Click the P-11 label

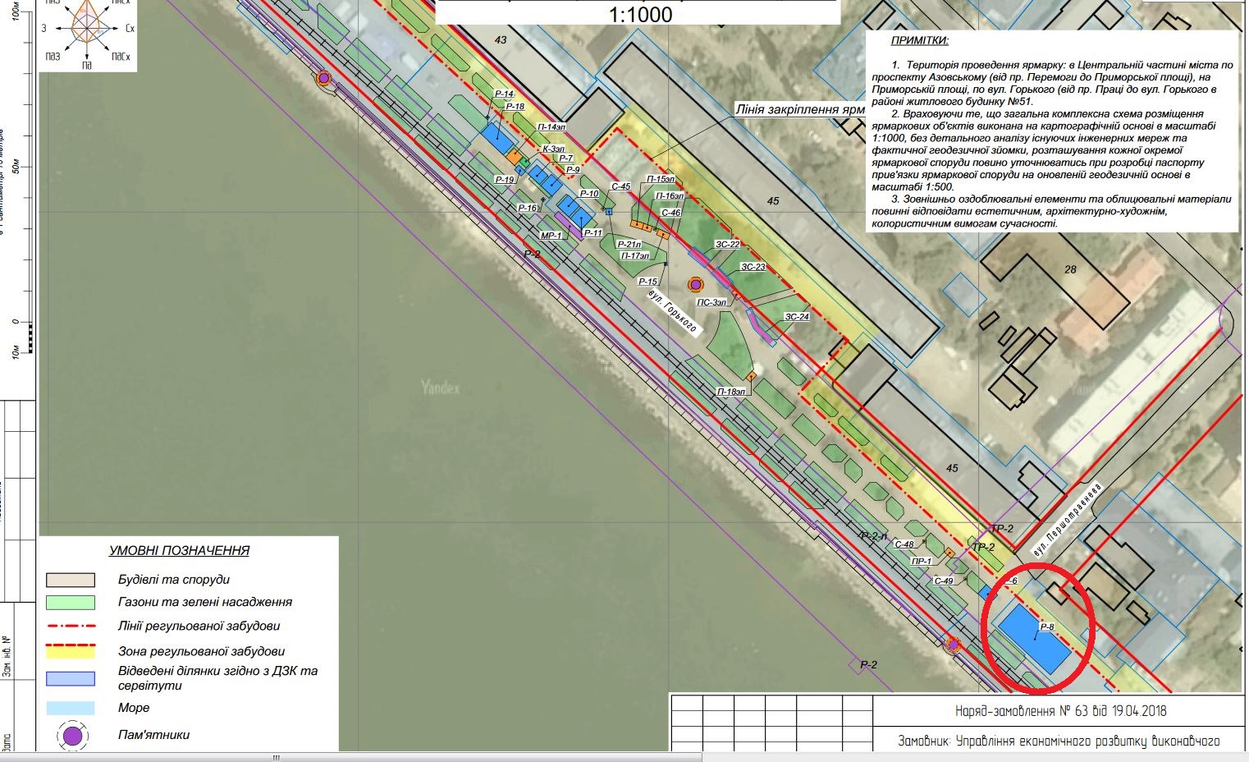592,233
